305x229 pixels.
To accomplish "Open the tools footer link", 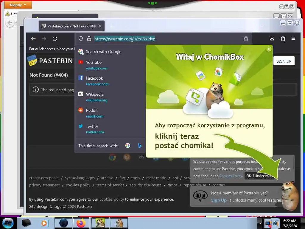I will (136, 178).
